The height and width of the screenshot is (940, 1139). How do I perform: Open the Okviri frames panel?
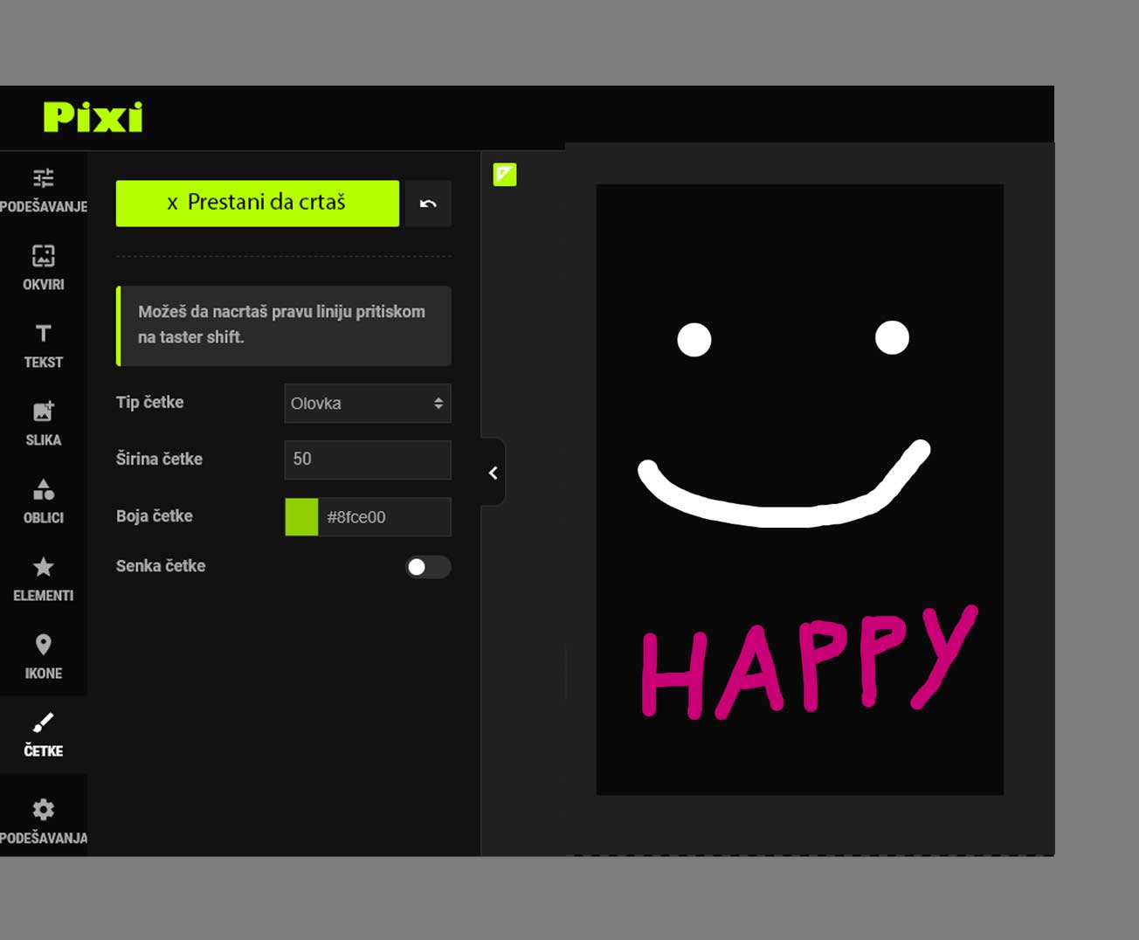(x=43, y=267)
